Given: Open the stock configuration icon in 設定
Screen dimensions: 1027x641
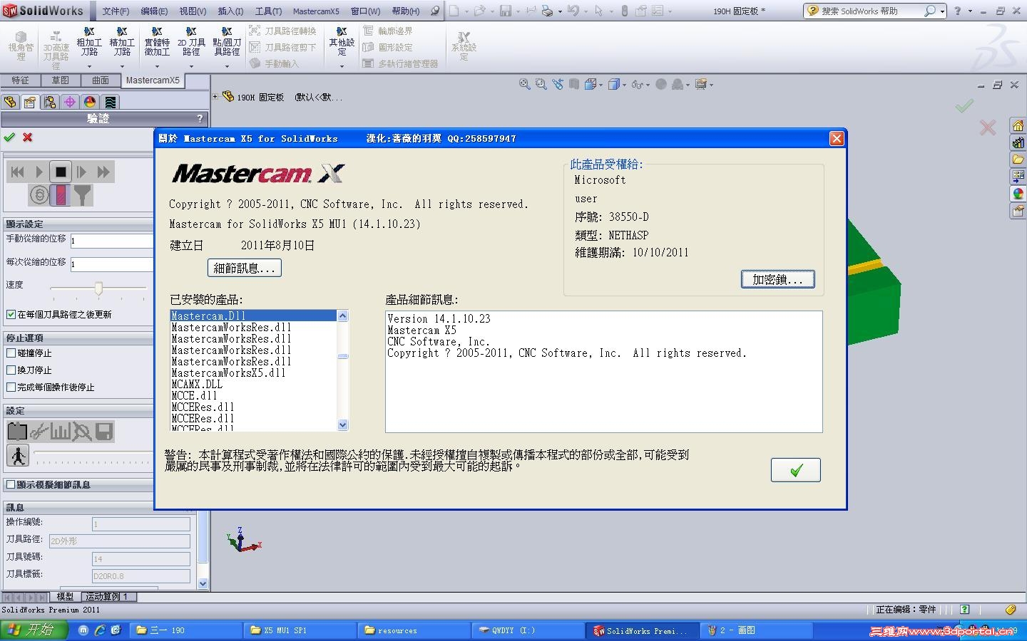Looking at the screenshot, I should point(17,432).
